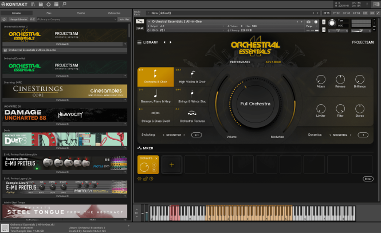
Task: Switch to the Monitor tab
Action: (81, 13)
